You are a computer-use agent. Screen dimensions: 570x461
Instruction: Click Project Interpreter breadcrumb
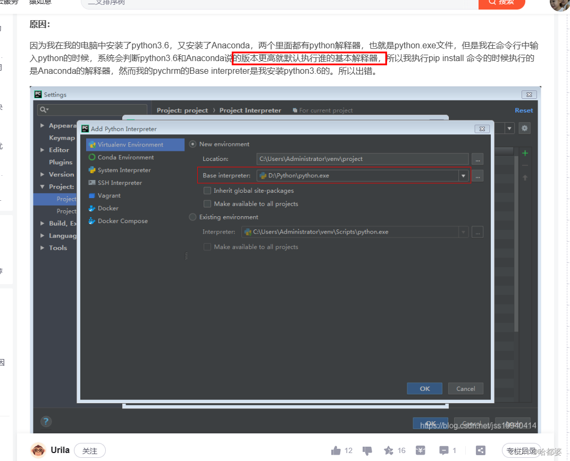[250, 110]
